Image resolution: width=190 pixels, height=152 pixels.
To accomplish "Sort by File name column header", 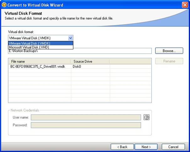I will pos(40,61).
